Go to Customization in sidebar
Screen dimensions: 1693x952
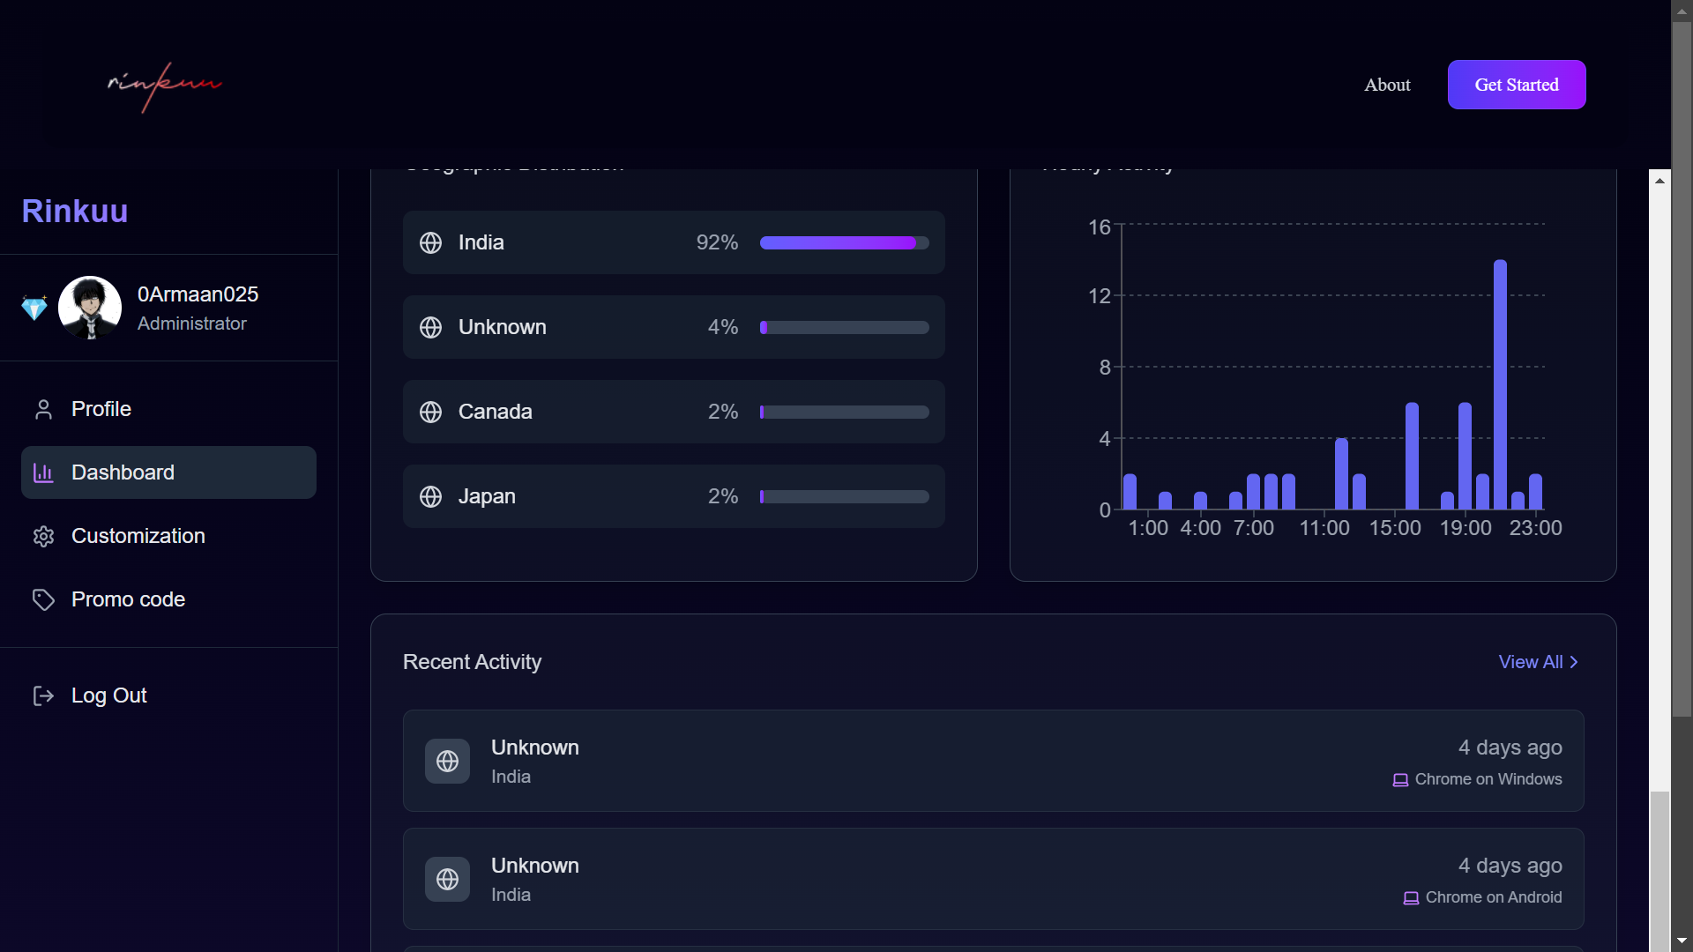tap(168, 536)
